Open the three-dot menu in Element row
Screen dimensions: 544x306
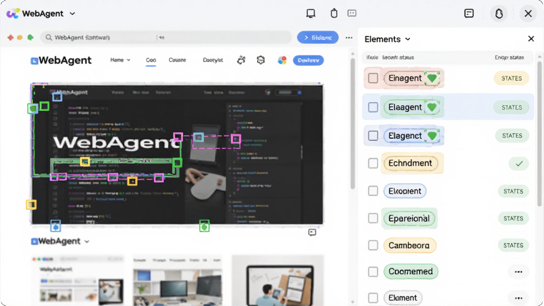(518, 298)
